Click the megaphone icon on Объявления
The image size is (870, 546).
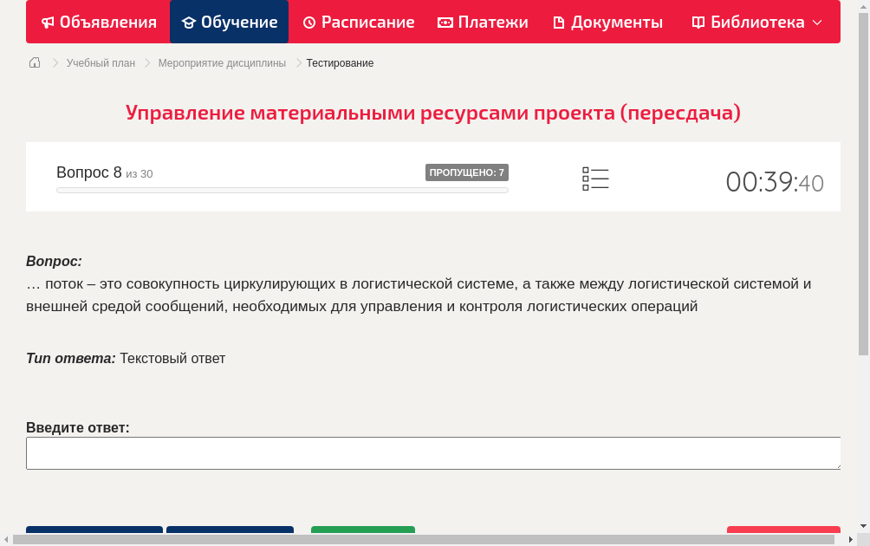(48, 22)
